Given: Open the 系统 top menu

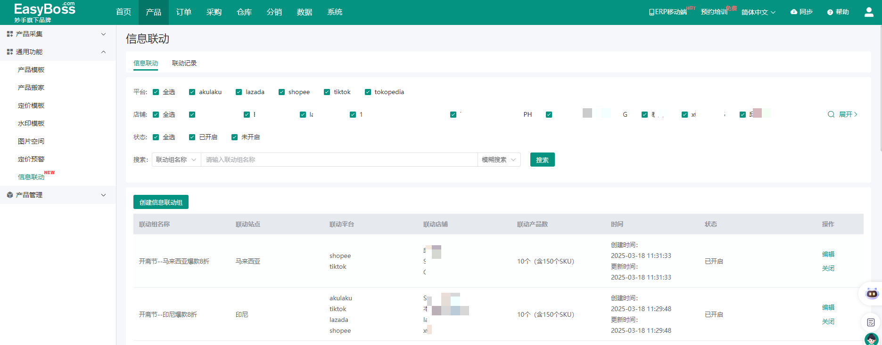Looking at the screenshot, I should tap(335, 12).
